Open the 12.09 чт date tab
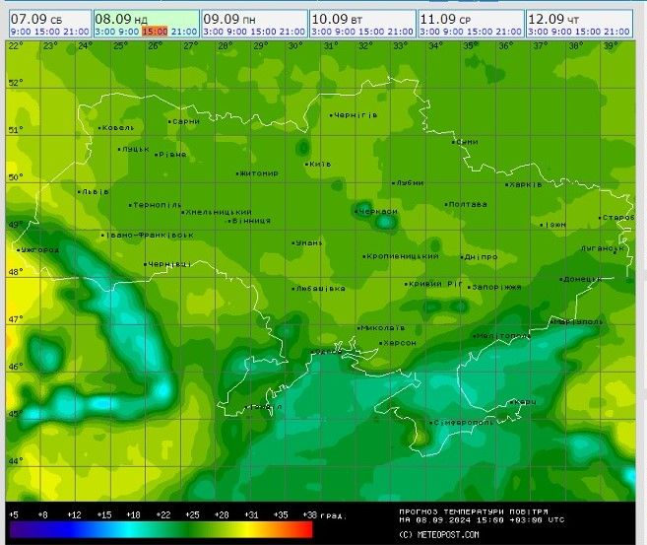This screenshot has height=545, width=647. pos(551,18)
